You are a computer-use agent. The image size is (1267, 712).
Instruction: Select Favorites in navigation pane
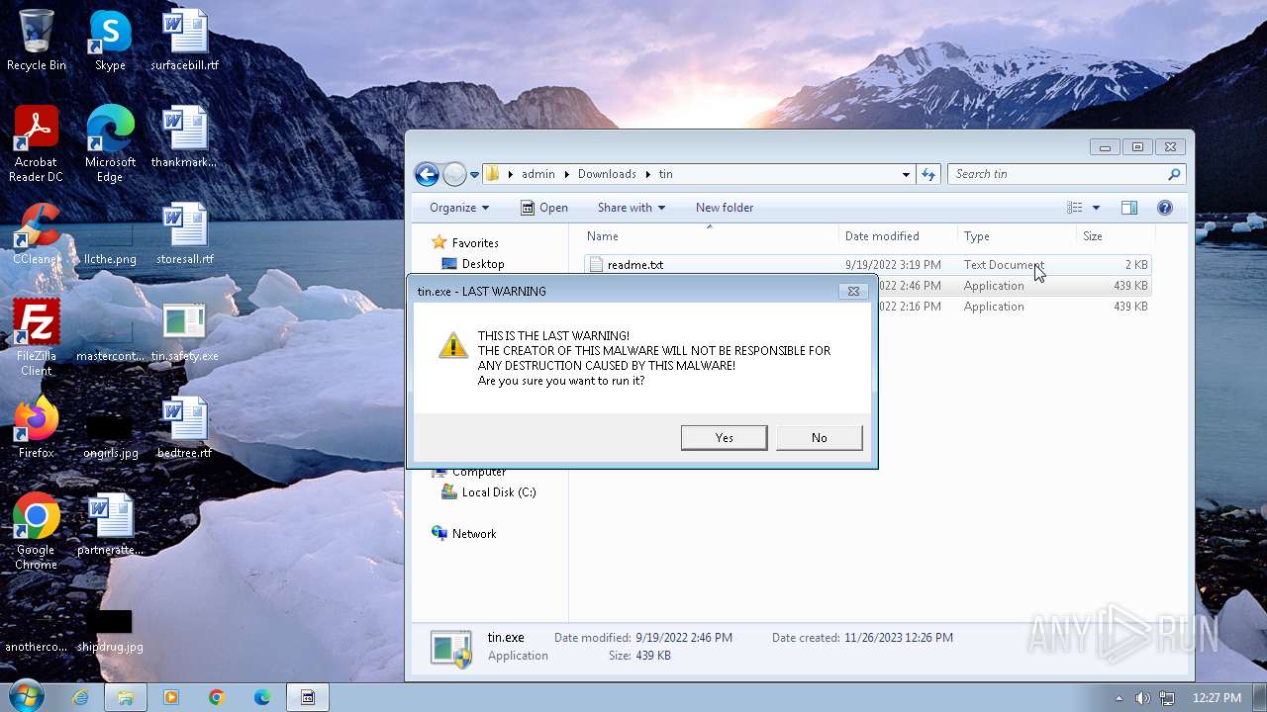point(464,243)
